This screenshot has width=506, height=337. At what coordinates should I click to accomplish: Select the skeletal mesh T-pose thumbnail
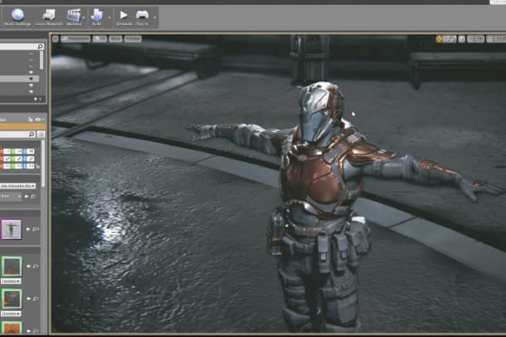click(x=11, y=229)
